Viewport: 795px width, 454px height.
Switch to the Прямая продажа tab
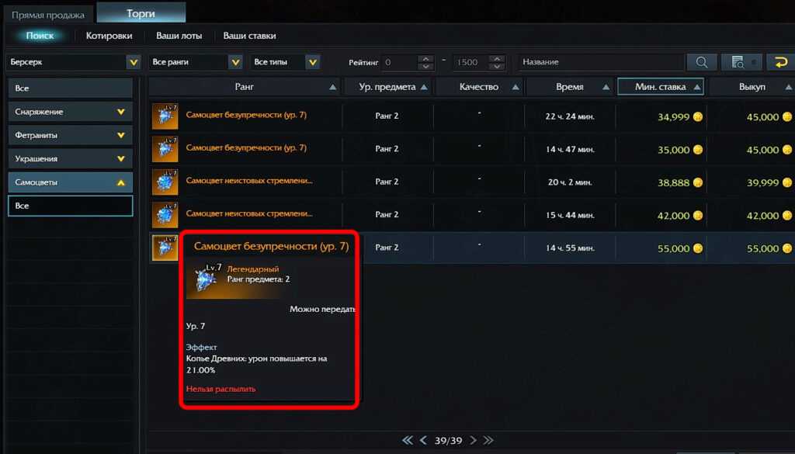click(x=47, y=14)
